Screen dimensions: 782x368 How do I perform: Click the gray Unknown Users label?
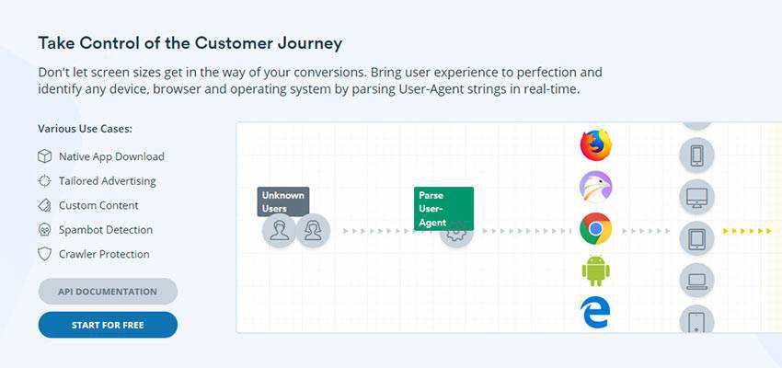pos(282,201)
